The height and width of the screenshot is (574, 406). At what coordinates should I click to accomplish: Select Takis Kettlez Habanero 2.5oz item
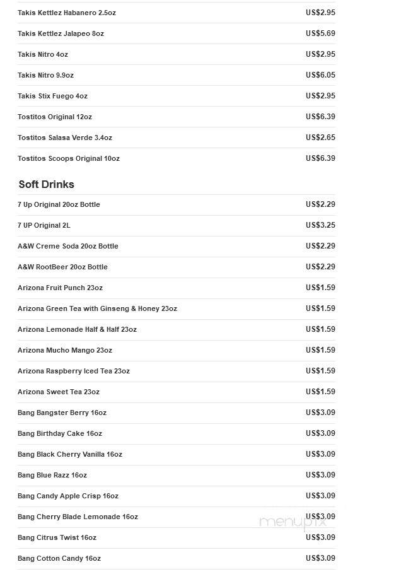click(177, 13)
